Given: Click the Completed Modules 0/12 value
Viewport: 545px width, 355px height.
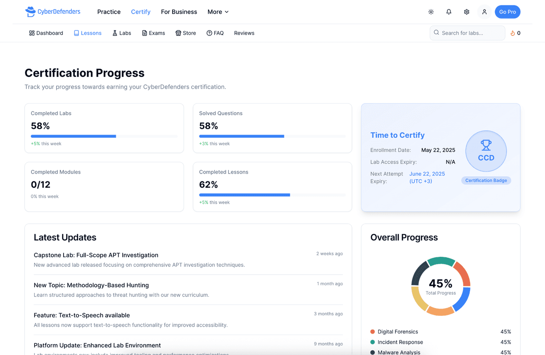Looking at the screenshot, I should 40,185.
